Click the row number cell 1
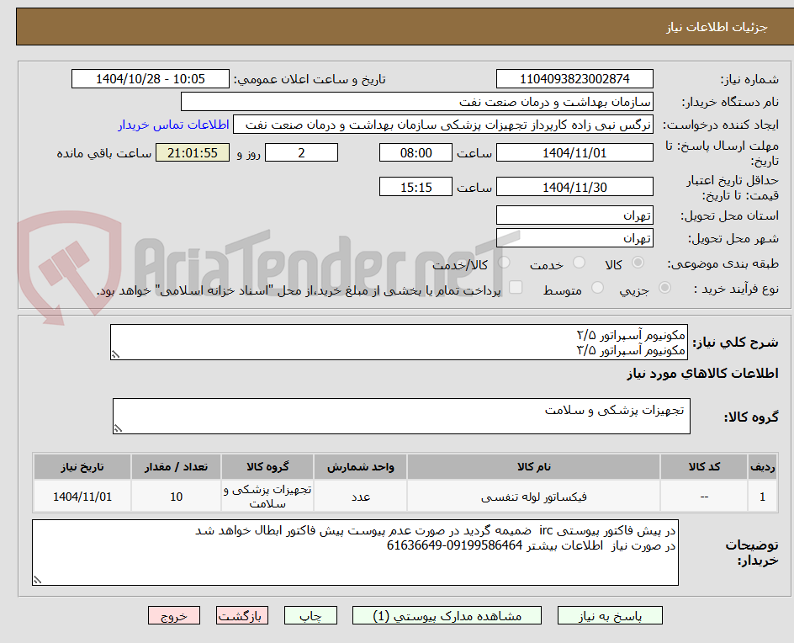This screenshot has width=794, height=643. point(763,497)
